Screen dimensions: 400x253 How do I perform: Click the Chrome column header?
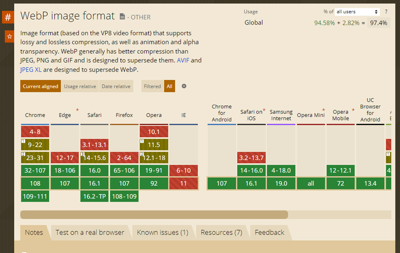click(35, 115)
